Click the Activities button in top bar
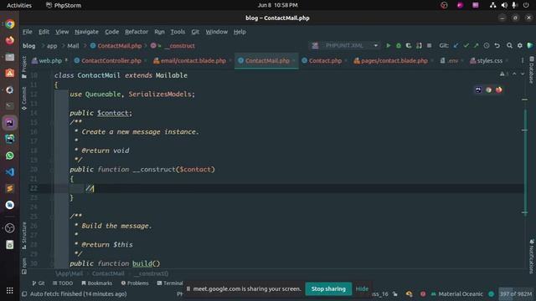 pyautogui.click(x=19, y=5)
